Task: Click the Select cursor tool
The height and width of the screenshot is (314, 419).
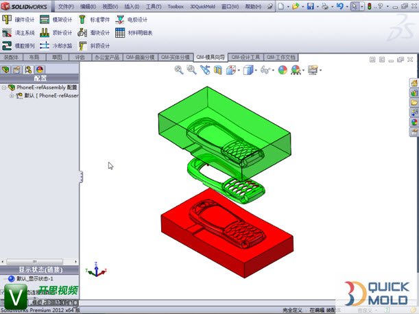Action: [x=355, y=6]
